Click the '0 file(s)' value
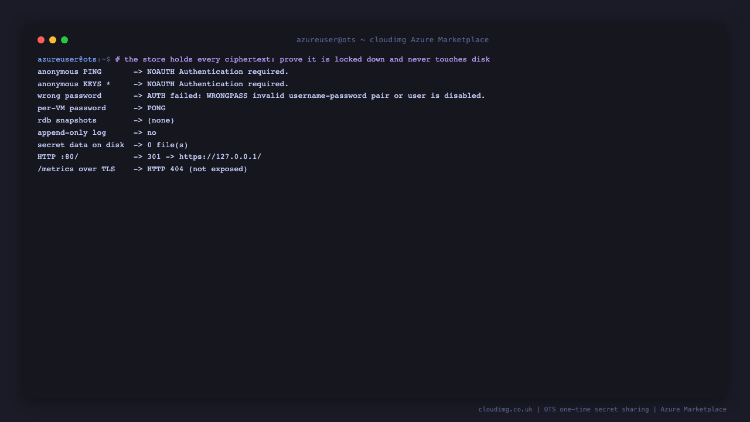 [x=168, y=145]
